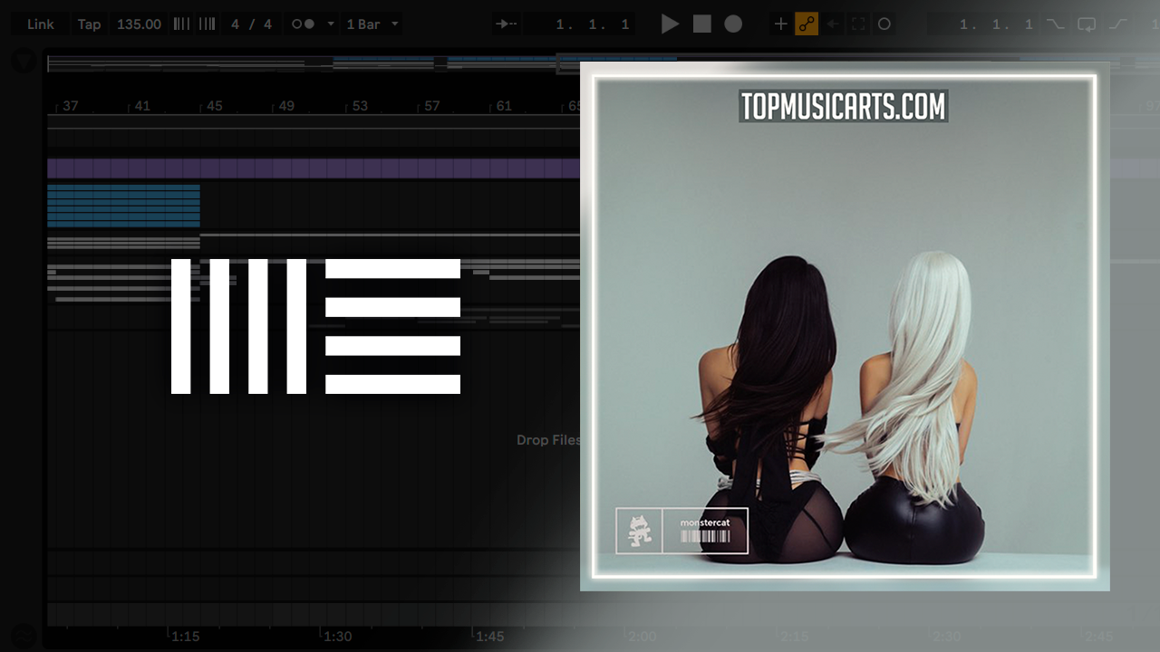Stop playback with the Stop button
The height and width of the screenshot is (652, 1160).
pyautogui.click(x=702, y=24)
